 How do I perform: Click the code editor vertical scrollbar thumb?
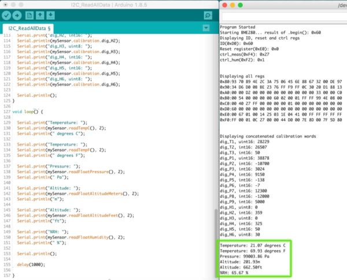click(215, 231)
